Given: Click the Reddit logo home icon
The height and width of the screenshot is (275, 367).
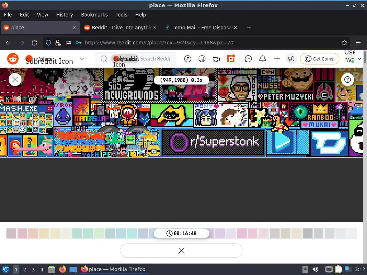Looking at the screenshot, I should [x=13, y=58].
